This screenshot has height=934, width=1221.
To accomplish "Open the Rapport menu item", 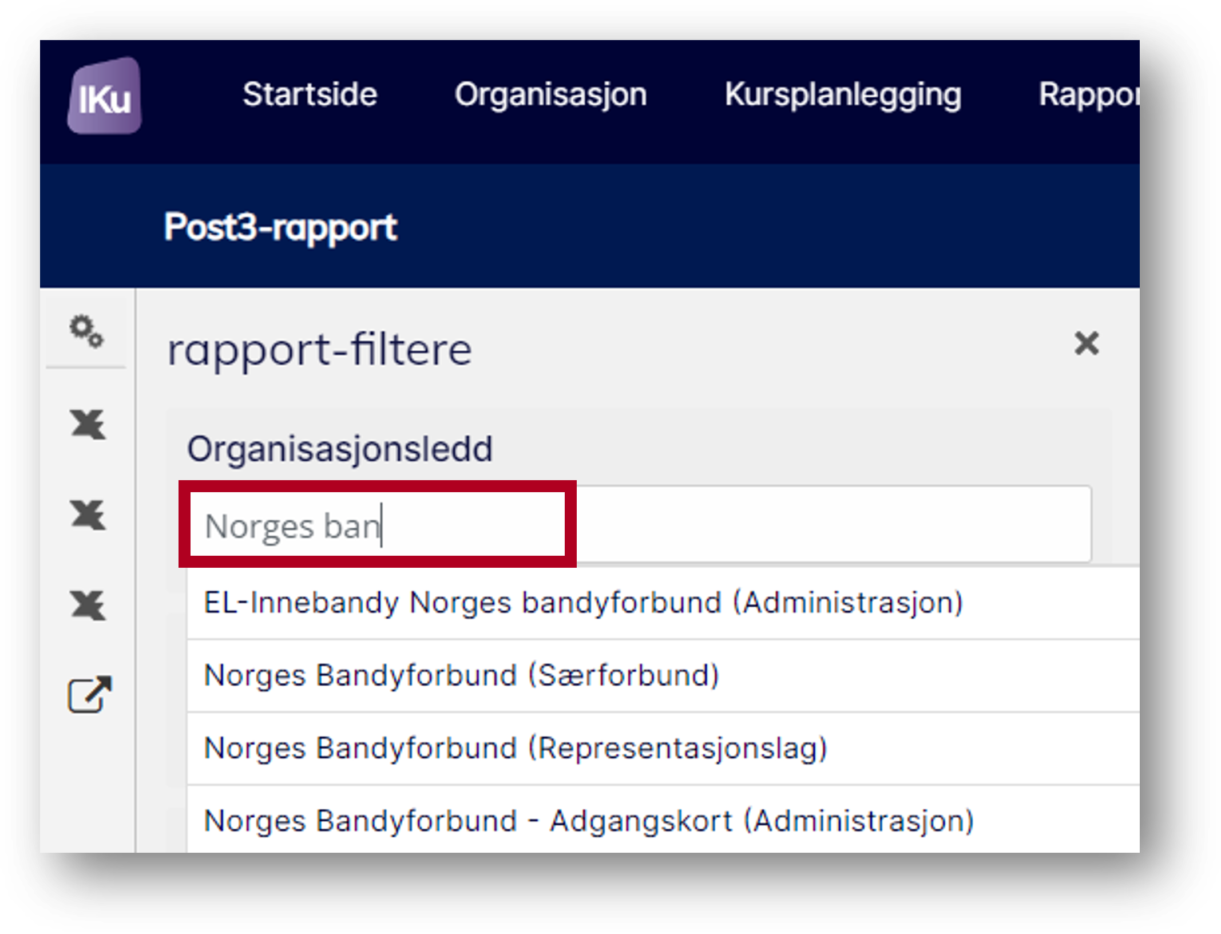I will pyautogui.click(x=1089, y=95).
